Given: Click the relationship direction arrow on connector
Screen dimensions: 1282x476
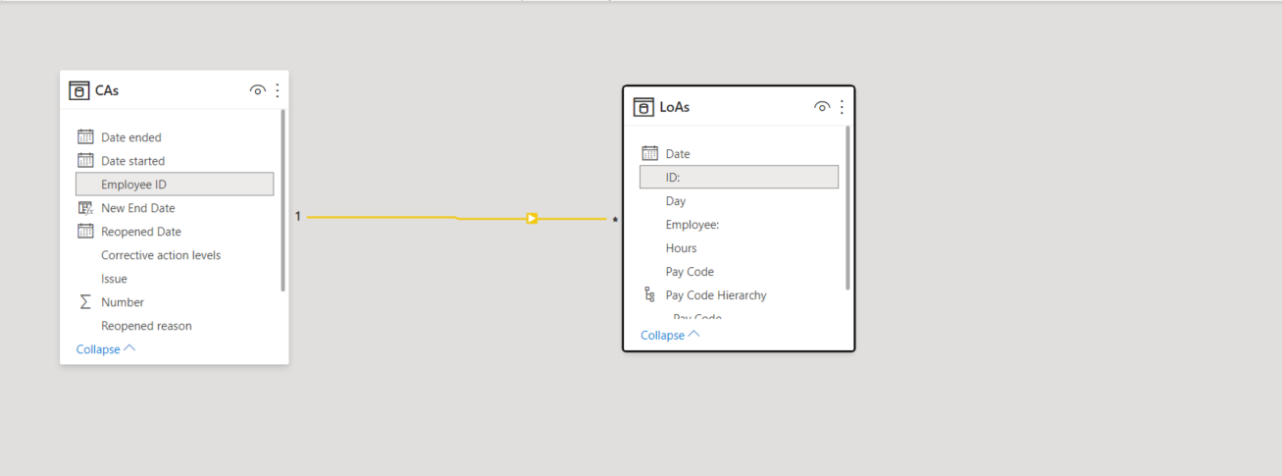Looking at the screenshot, I should pos(532,218).
